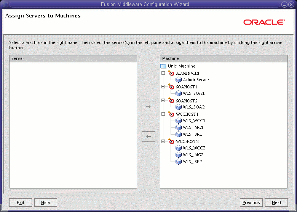Select the WLS_IBR1 server name
Image resolution: width=297 pixels, height=212 pixels.
(192, 134)
